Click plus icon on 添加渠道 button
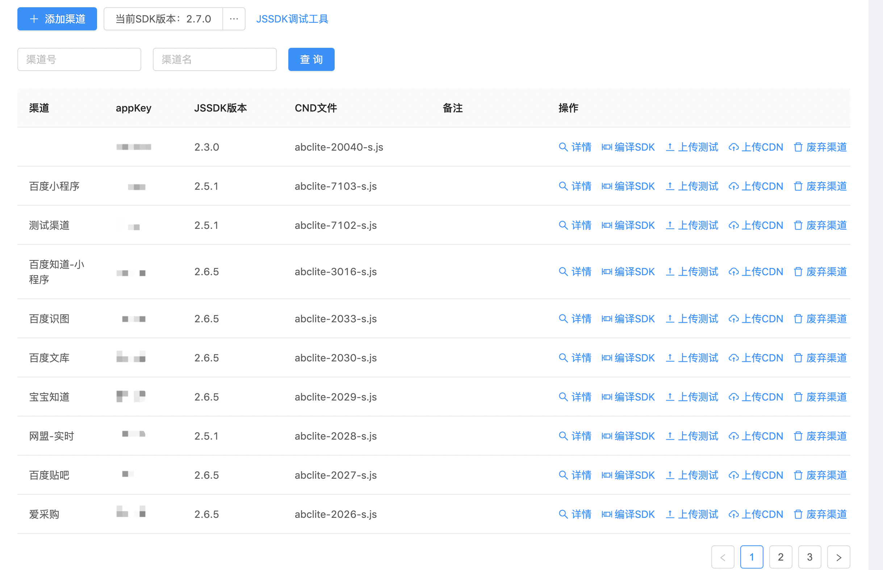Image resolution: width=883 pixels, height=570 pixels. click(x=34, y=19)
